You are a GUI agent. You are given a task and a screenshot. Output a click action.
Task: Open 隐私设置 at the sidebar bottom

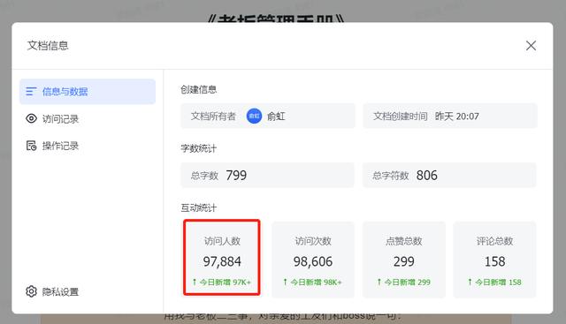pyautogui.click(x=52, y=291)
